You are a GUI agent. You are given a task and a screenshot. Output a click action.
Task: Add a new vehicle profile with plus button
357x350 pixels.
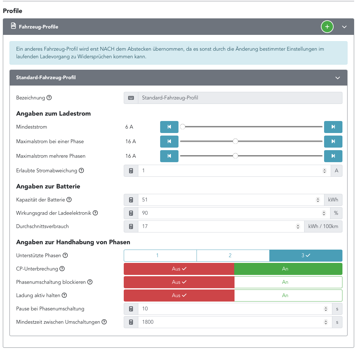click(327, 27)
